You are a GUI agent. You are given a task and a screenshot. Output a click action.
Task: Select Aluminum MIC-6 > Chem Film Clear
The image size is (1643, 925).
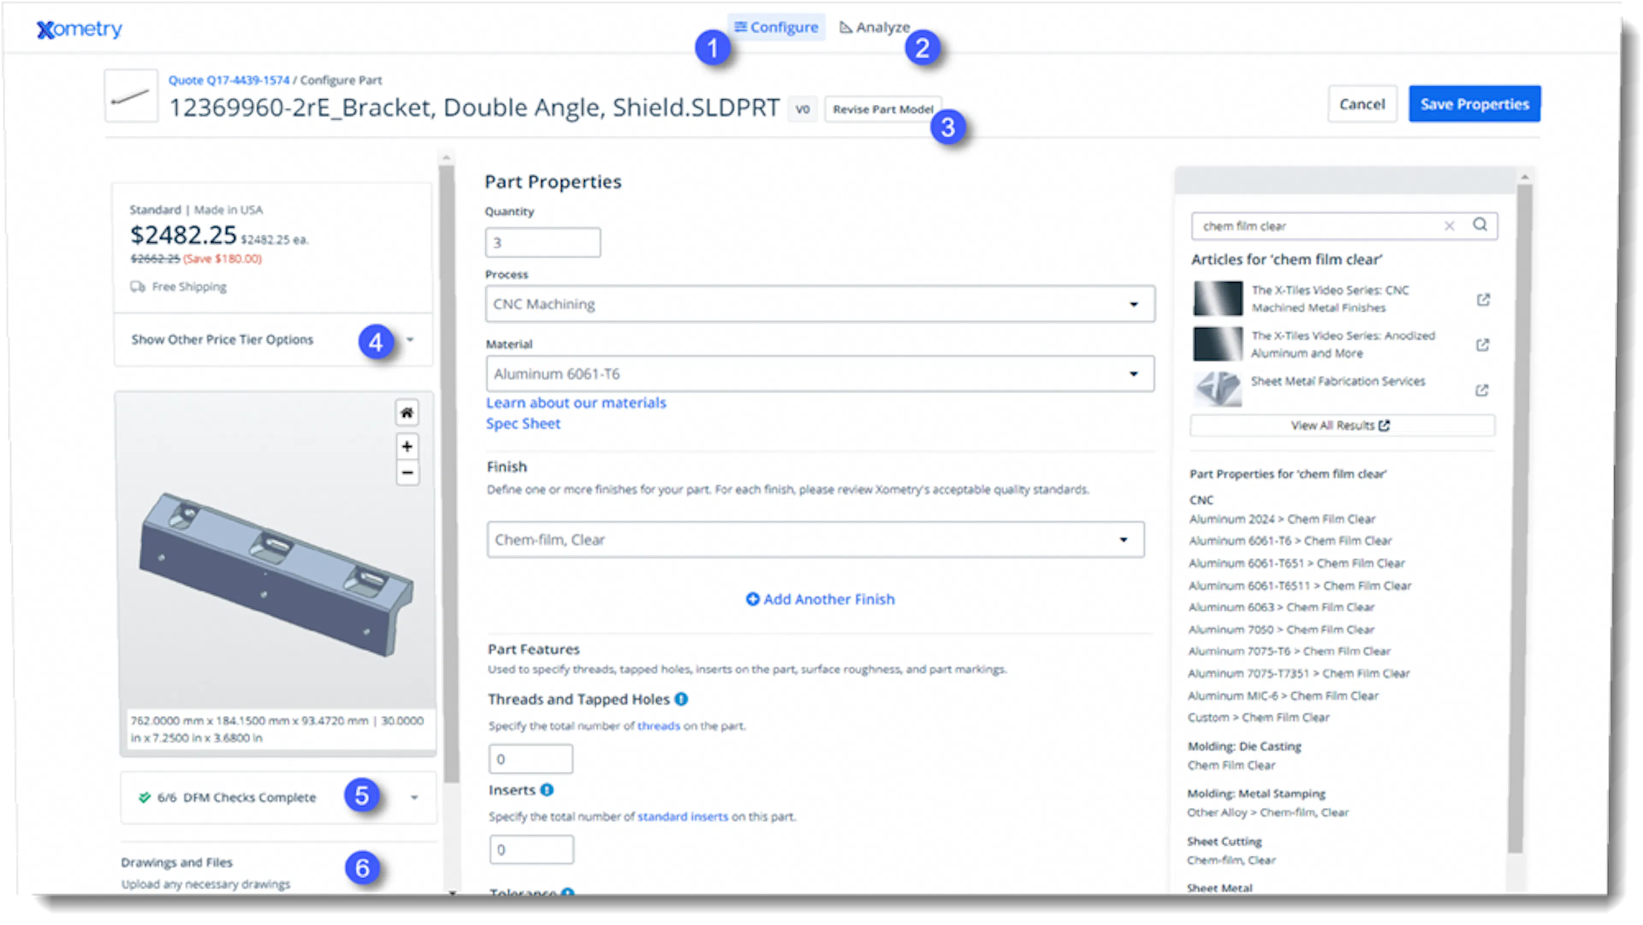click(x=1283, y=696)
